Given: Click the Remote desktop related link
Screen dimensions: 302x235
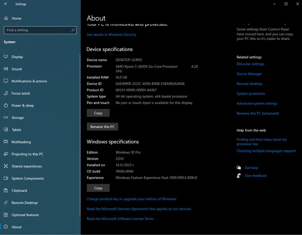Looking at the screenshot, I should click(249, 84).
